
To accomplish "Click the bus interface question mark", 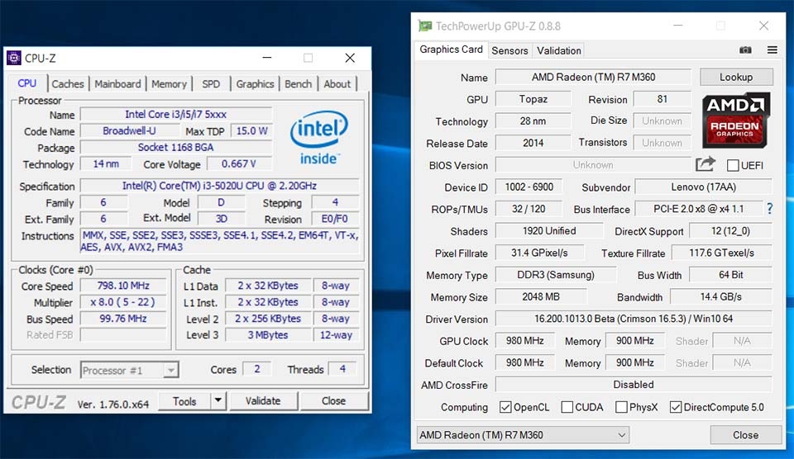I will pyautogui.click(x=770, y=208).
